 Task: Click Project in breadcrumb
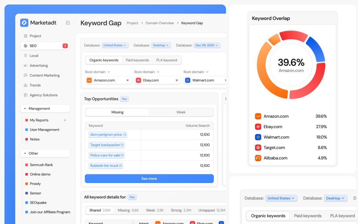point(132,23)
